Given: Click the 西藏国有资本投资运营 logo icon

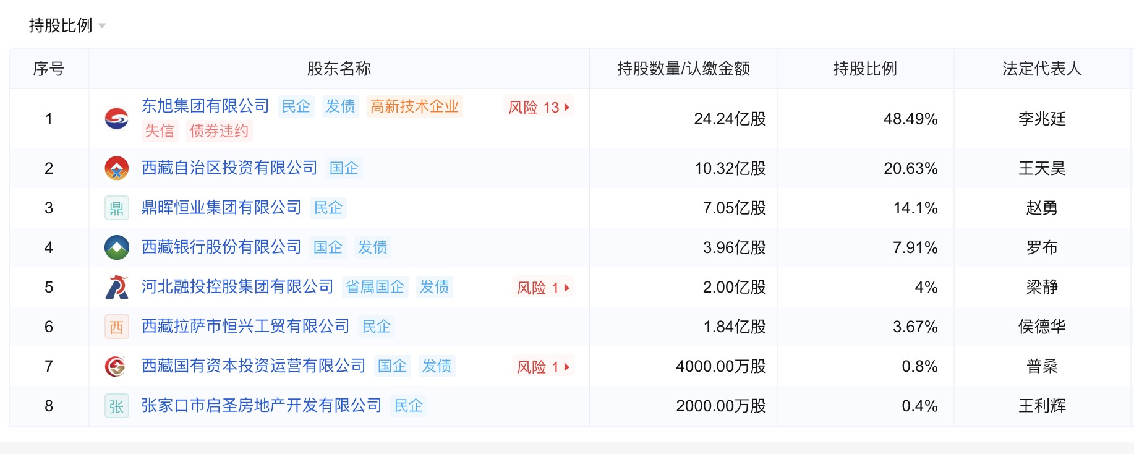Looking at the screenshot, I should click(117, 366).
